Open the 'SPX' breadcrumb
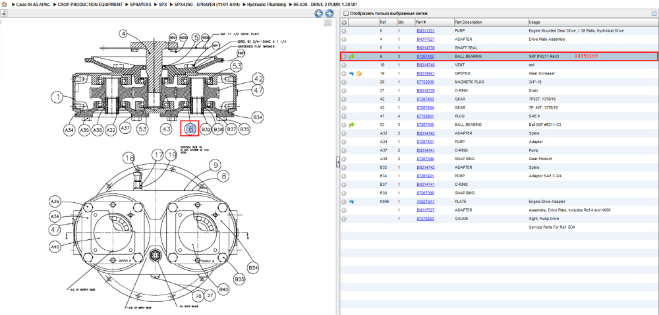Viewport: 659px width, 315px height. pyautogui.click(x=163, y=4)
